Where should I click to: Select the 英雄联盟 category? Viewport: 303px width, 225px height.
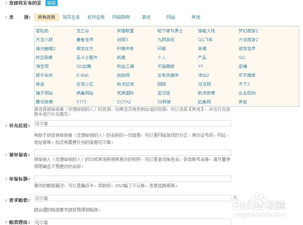(x=125, y=31)
